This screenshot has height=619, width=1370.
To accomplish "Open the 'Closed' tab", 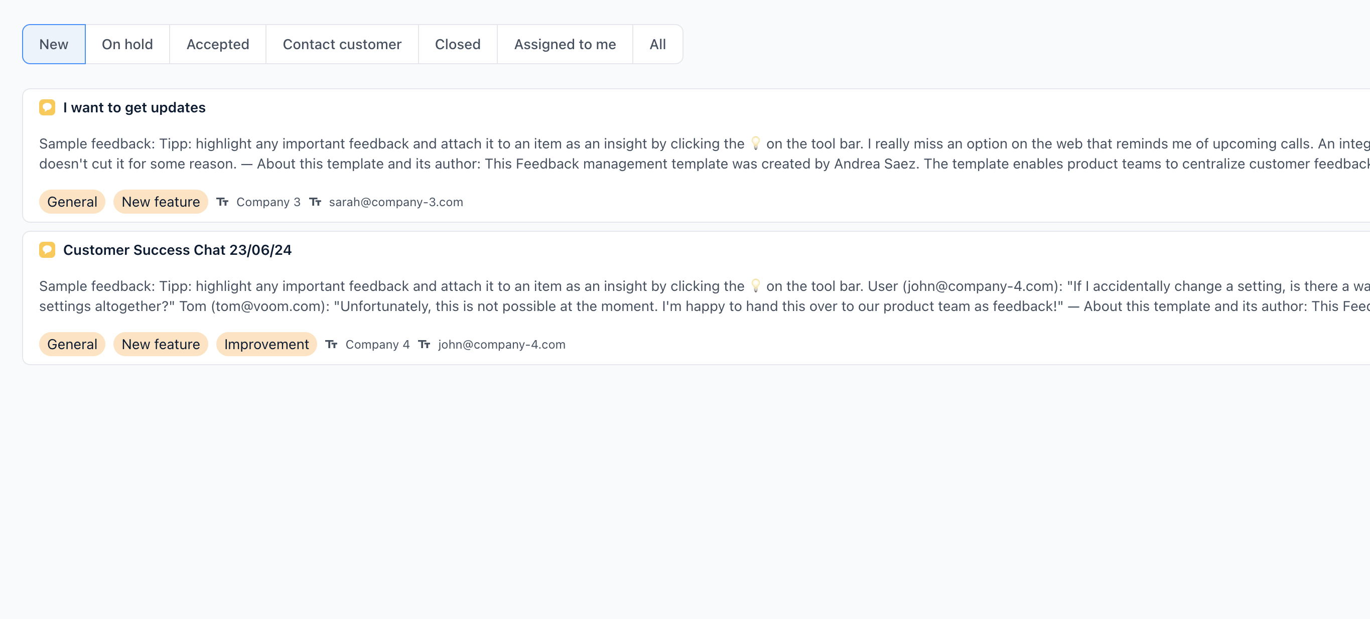I will [x=457, y=44].
